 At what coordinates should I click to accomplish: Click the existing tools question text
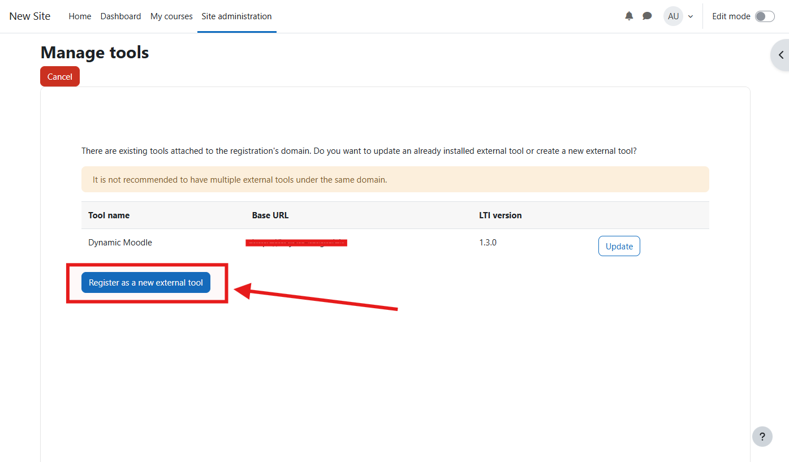[359, 151]
